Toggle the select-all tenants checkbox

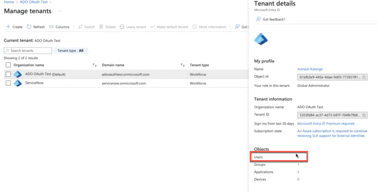click(8, 65)
